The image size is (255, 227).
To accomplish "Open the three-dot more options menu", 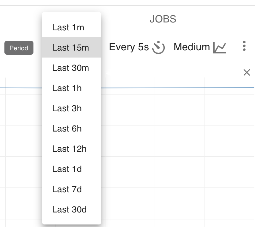I will click(244, 46).
